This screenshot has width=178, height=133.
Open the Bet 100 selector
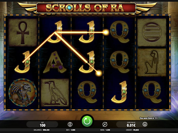click(x=42, y=124)
